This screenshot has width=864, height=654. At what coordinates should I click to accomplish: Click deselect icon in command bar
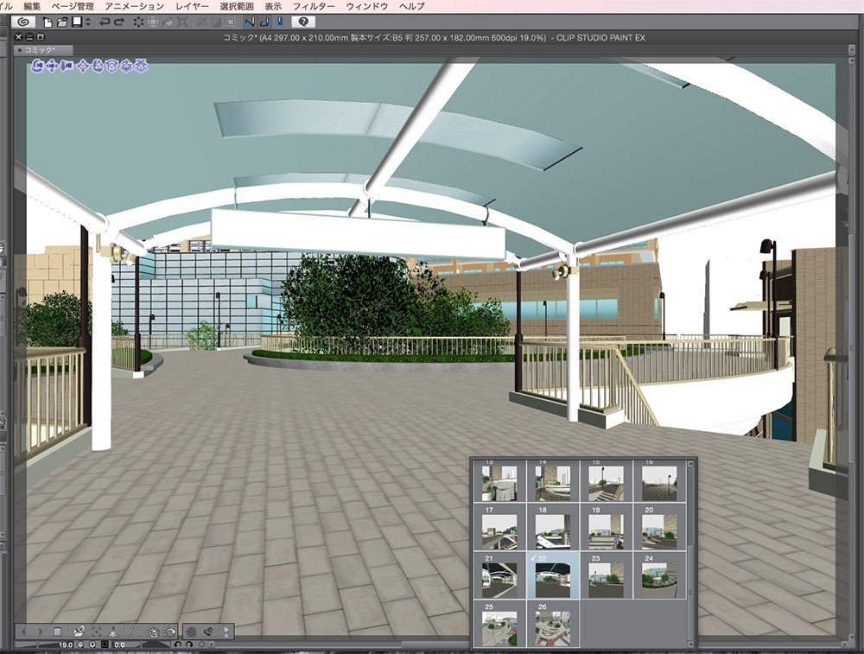[202, 22]
